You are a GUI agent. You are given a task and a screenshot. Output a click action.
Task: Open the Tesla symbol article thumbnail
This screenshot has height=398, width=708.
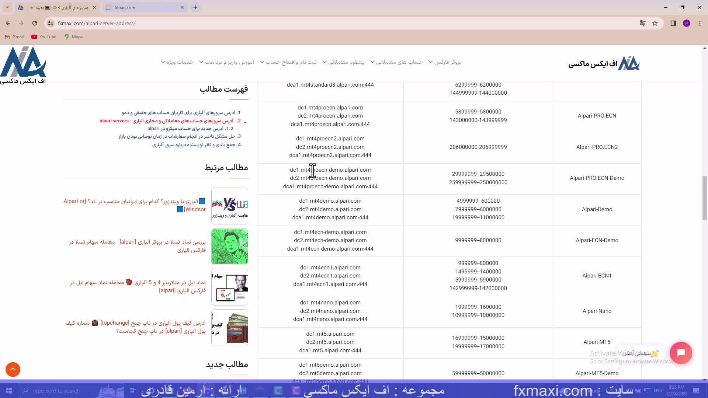(229, 246)
